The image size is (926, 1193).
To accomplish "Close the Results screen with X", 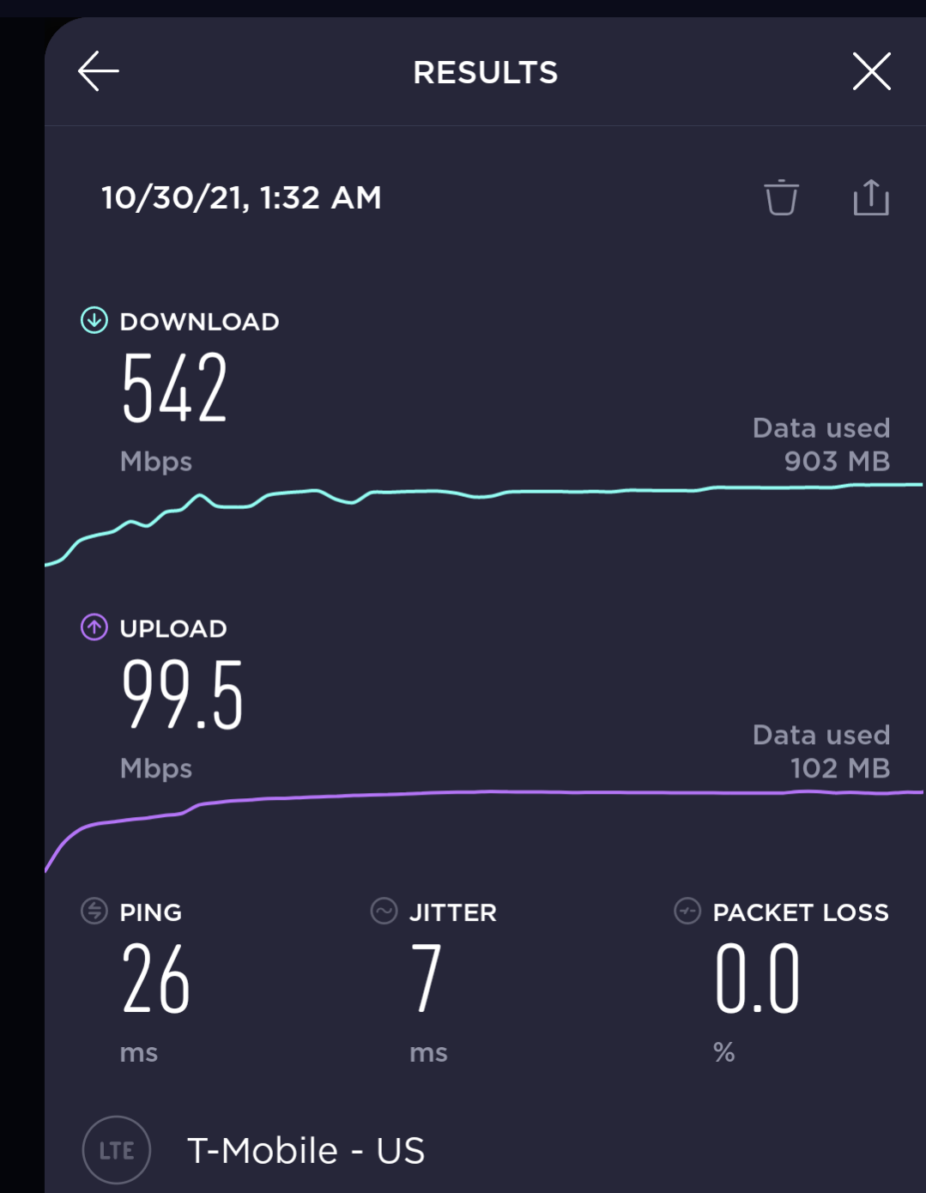I will pyautogui.click(x=872, y=71).
